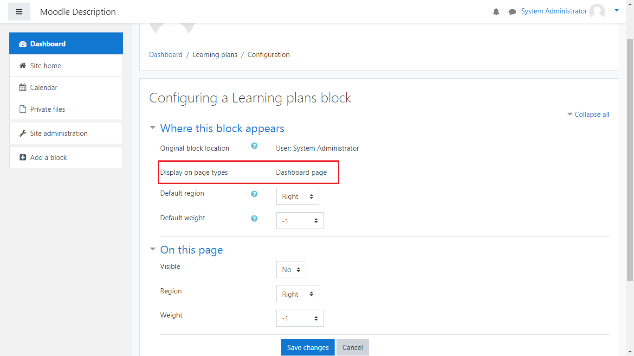Screen dimensions: 634x356
Task: Click help icon beside Original block location
Action: coord(254,146)
